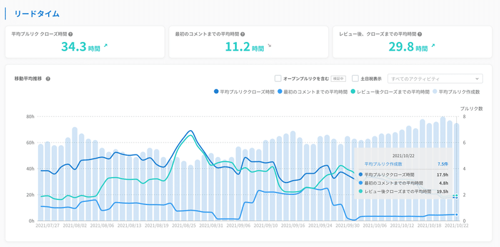Image resolution: width=500 pixels, height=247 pixels.
Task: Click help icon beside 平均プルリク クローズ時間
Action: 70,34
